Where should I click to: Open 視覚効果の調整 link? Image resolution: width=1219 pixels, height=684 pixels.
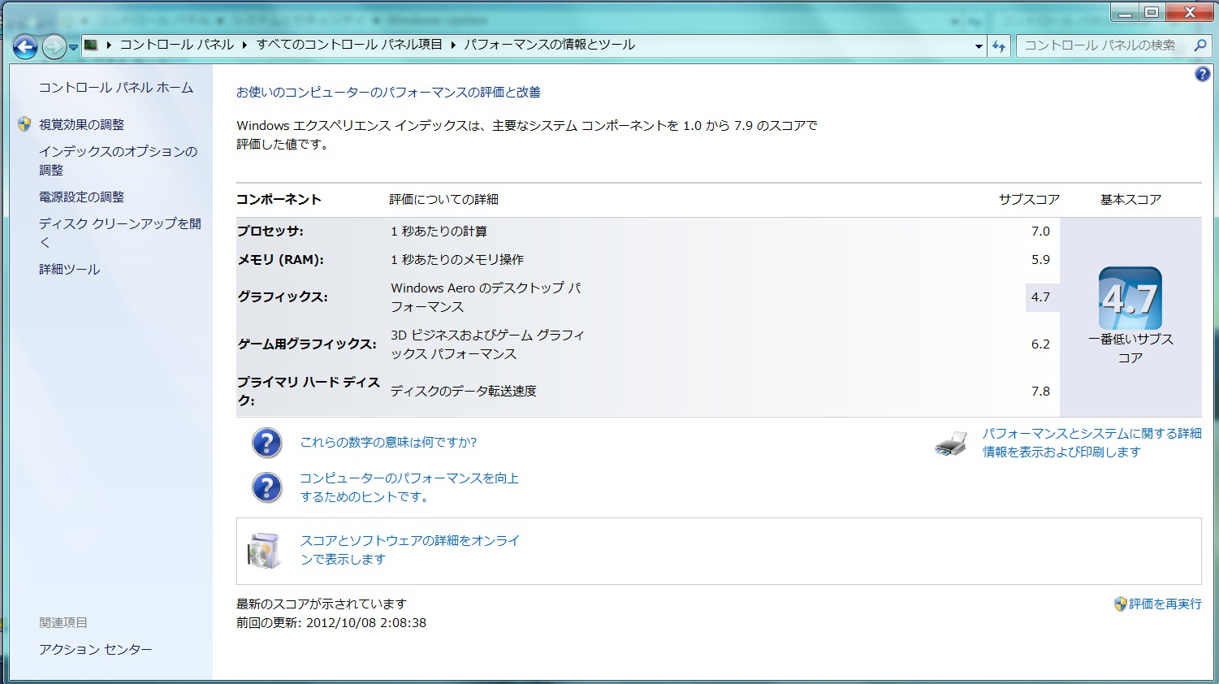point(82,124)
